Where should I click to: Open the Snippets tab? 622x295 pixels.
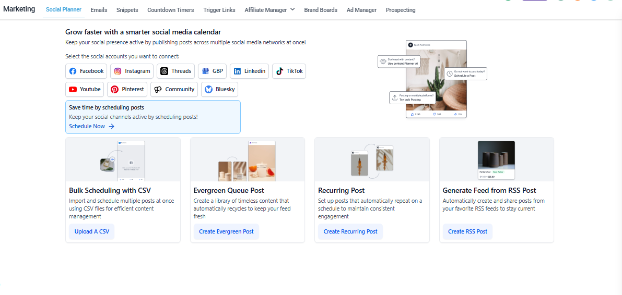tap(127, 10)
